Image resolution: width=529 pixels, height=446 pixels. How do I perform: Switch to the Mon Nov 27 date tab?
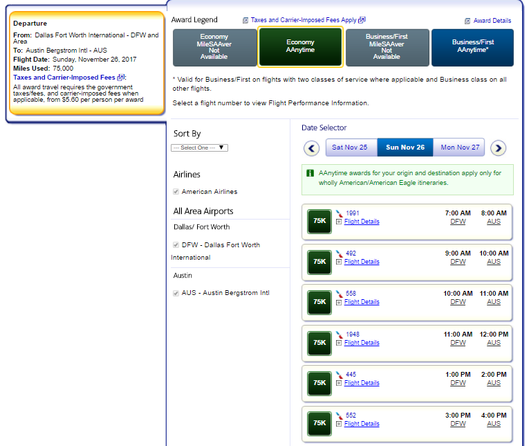click(460, 148)
